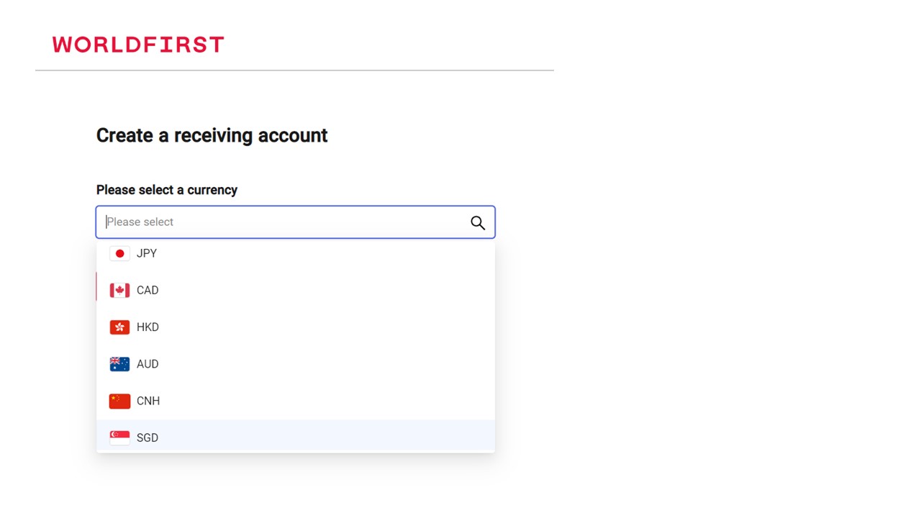The width and height of the screenshot is (921, 518).
Task: Click blank space in the highlighted SGD row
Action: [324, 437]
